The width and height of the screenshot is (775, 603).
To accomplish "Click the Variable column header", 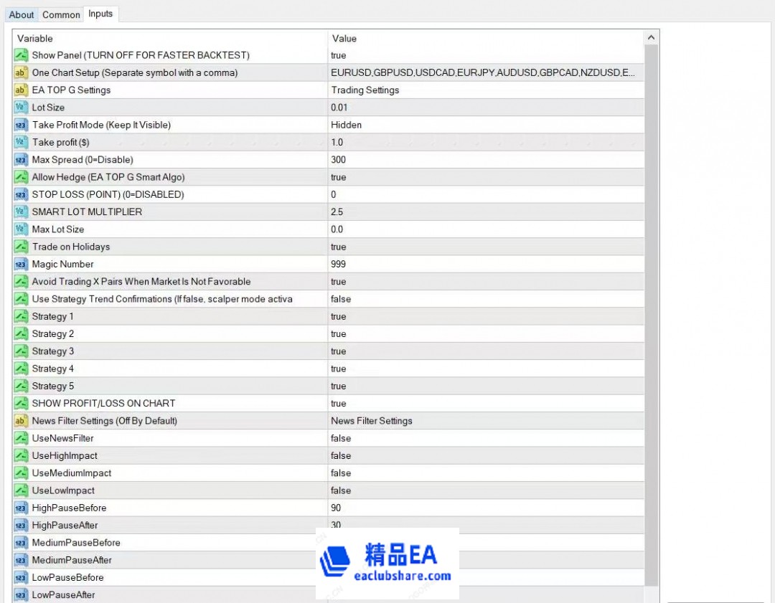I will click(x=170, y=38).
